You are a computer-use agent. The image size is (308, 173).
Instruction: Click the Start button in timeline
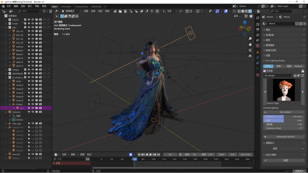tap(221, 155)
